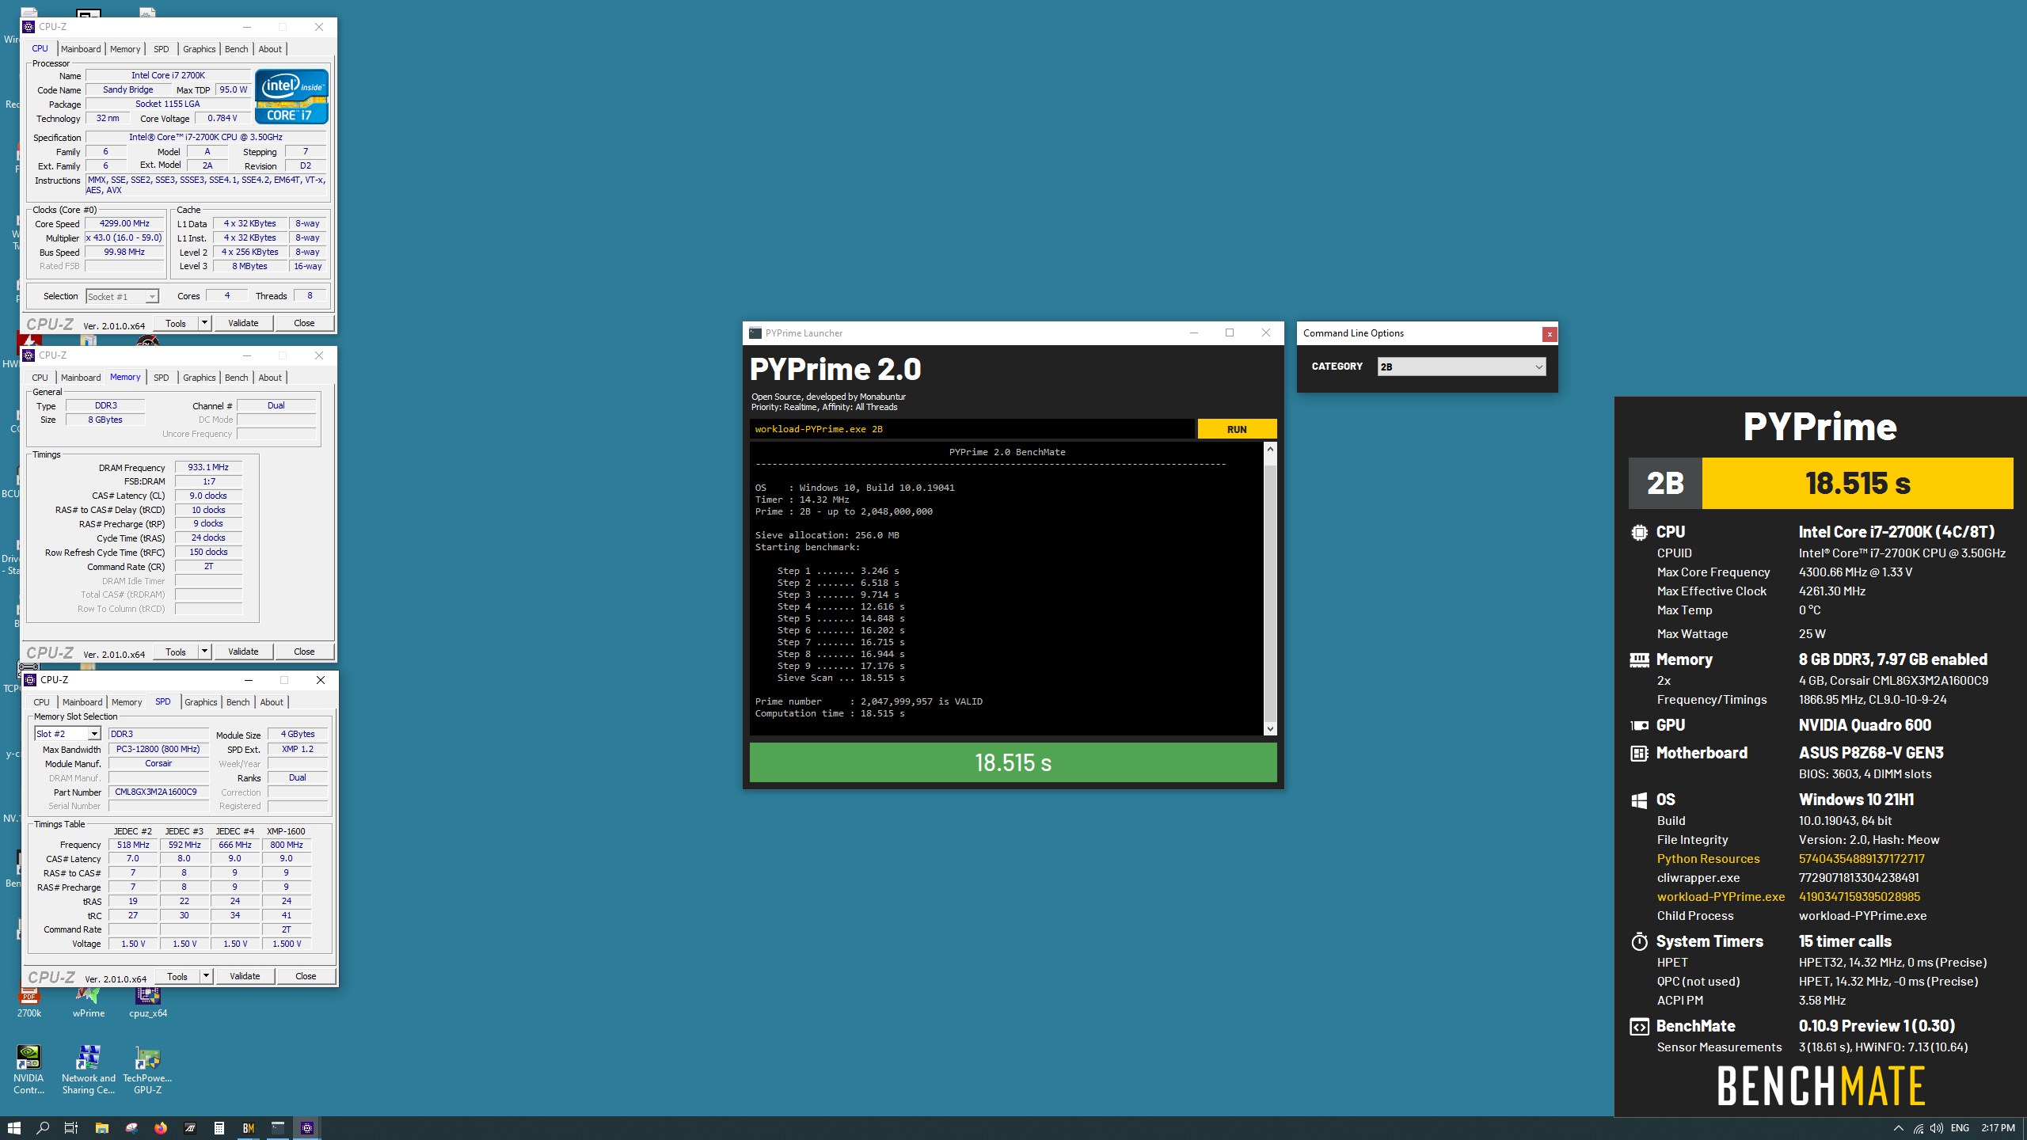Open Task View on the taskbar

tap(71, 1128)
